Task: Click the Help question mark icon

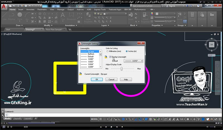Action: click(x=198, y=6)
